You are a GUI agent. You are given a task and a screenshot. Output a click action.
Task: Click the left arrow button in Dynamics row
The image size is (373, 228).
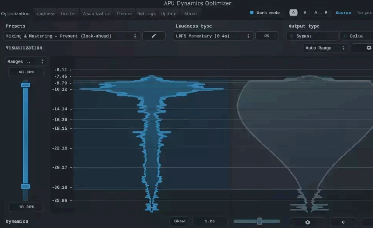coord(343,222)
